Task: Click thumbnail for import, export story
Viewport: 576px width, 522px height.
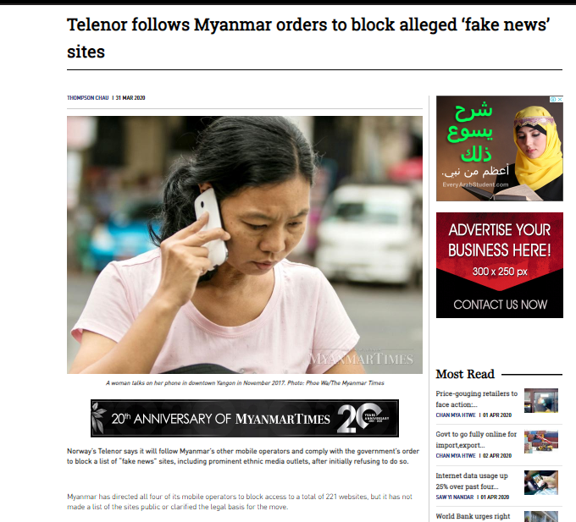Action: coord(541,442)
